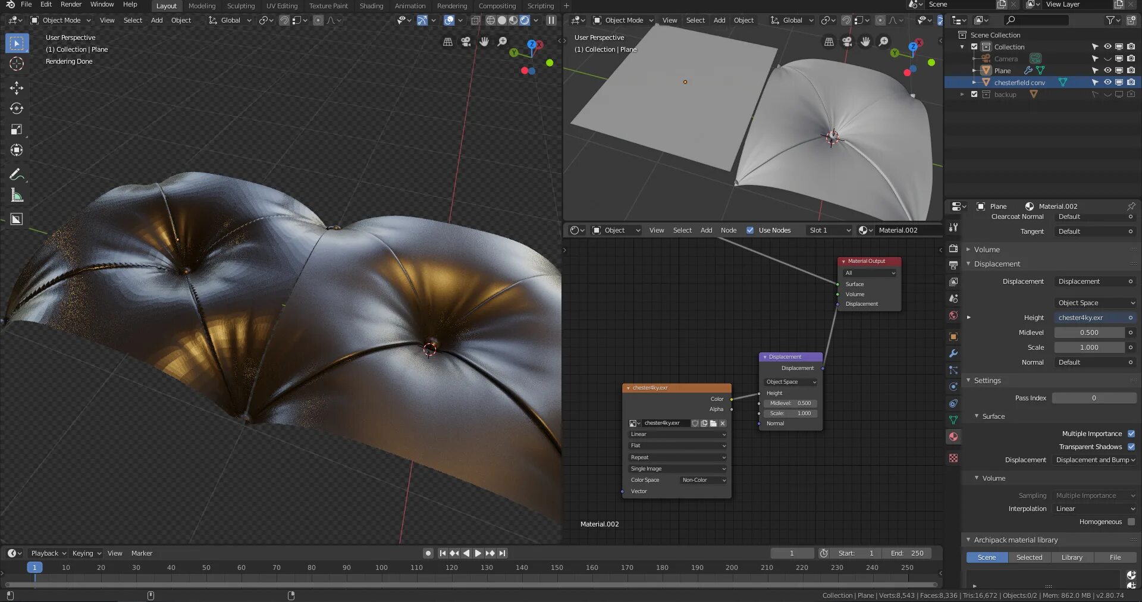1142x602 pixels.
Task: Open the Object Space dropdown in Displacement panel
Action: [x=1096, y=303]
